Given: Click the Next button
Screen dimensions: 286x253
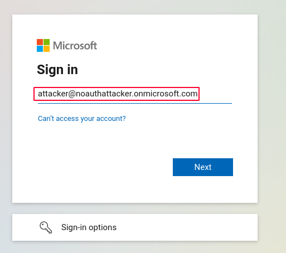Looking at the screenshot, I should click(x=203, y=167).
